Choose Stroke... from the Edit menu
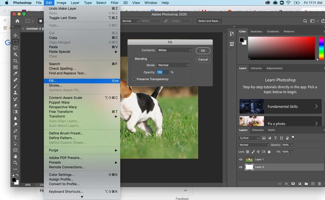Viewport: 325px width, 200px height. tap(56, 85)
